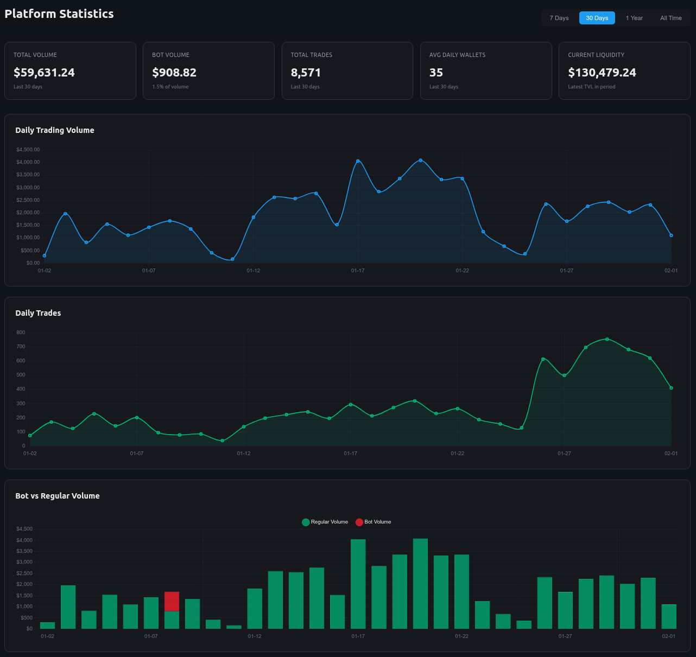Click the Total Trades card showing 8,571
This screenshot has height=657, width=696.
click(x=347, y=71)
